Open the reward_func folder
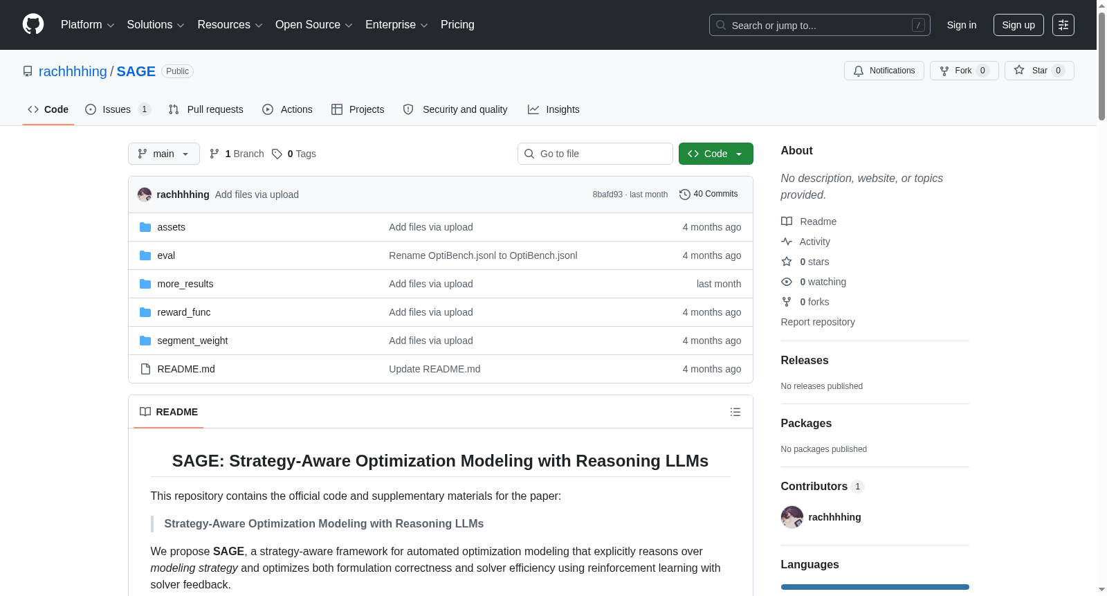Viewport: 1107px width, 596px height. pyautogui.click(x=184, y=312)
